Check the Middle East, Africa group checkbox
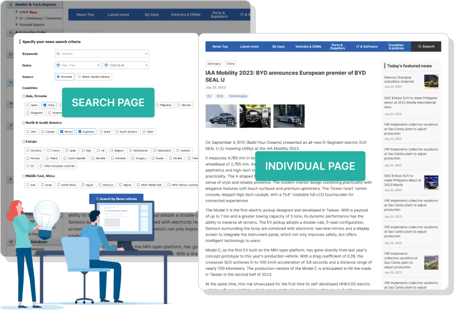Viewport: 454px width, 310px height. click(x=24, y=176)
